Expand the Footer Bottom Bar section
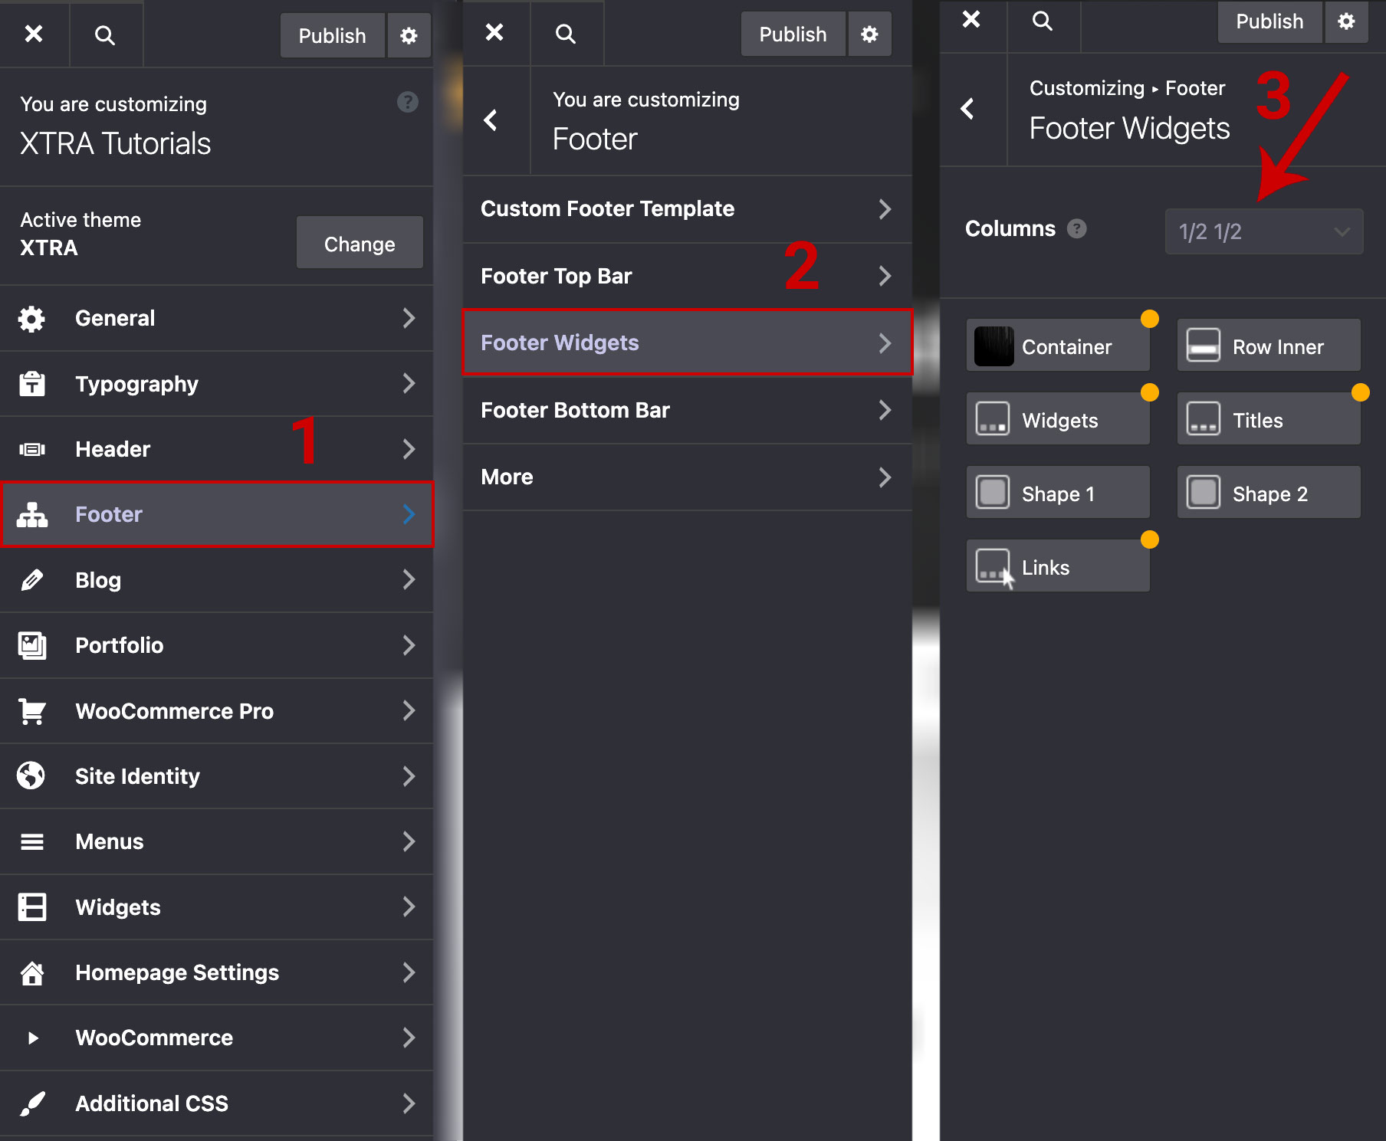Viewport: 1386px width, 1141px height. pos(686,411)
